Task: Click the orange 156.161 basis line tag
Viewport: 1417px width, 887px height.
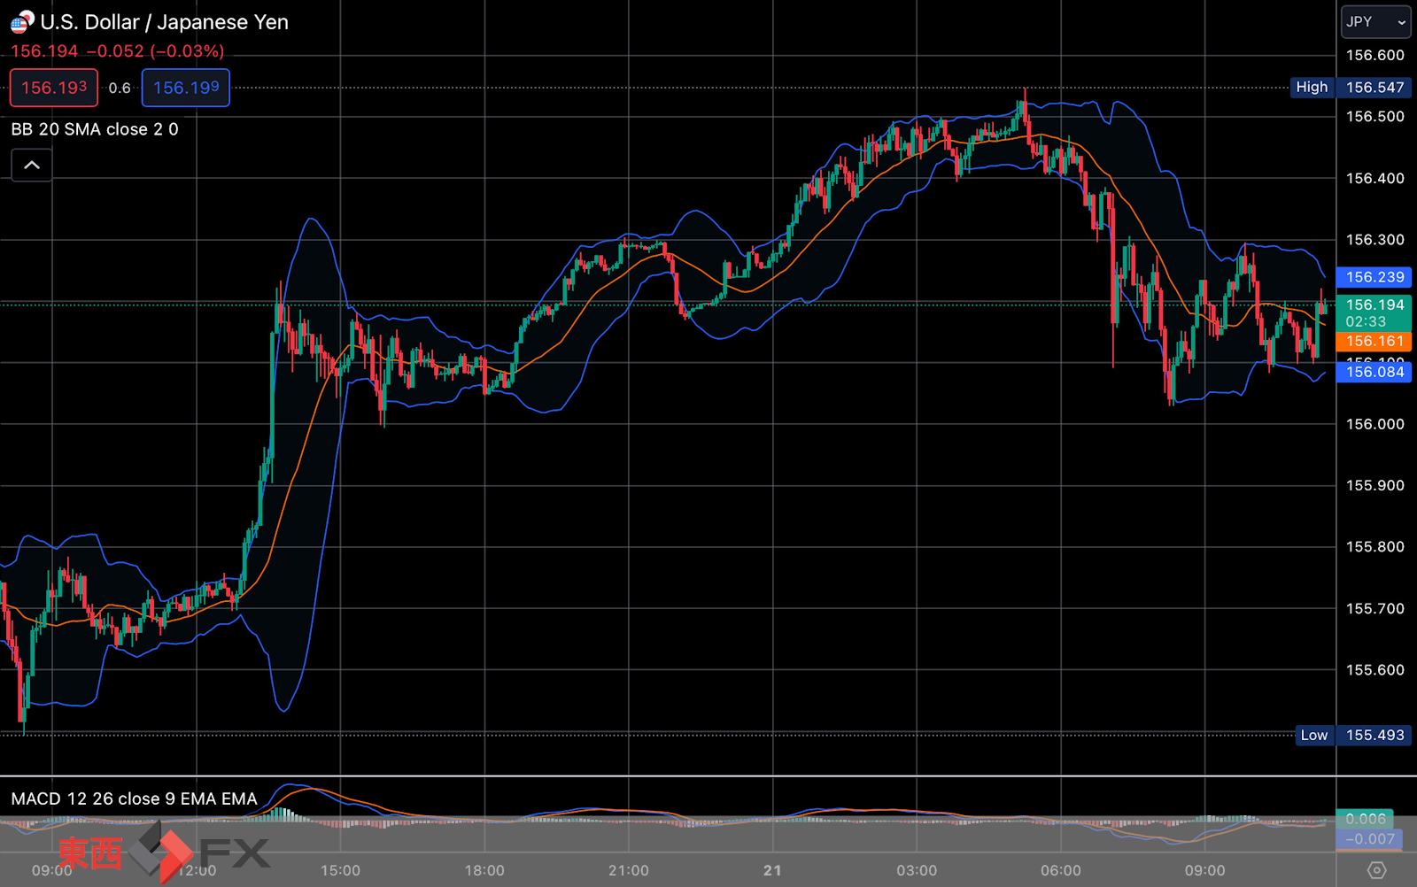Action: (1374, 341)
